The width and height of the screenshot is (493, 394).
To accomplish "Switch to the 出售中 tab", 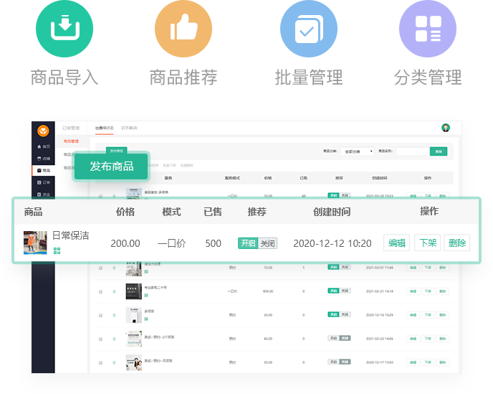I will point(104,128).
